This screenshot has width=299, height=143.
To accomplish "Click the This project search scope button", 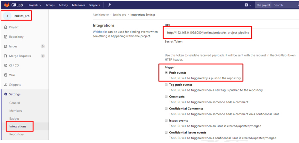I will point(263,5).
